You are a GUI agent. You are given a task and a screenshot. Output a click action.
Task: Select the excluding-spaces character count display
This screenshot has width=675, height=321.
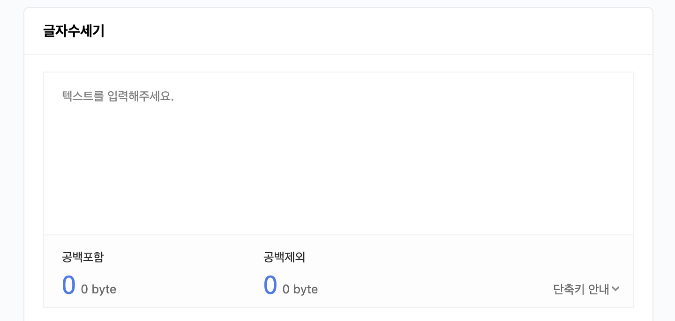(270, 285)
